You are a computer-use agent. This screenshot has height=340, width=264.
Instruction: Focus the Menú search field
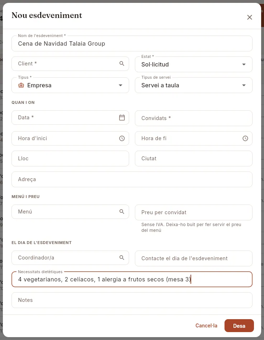[70, 212]
